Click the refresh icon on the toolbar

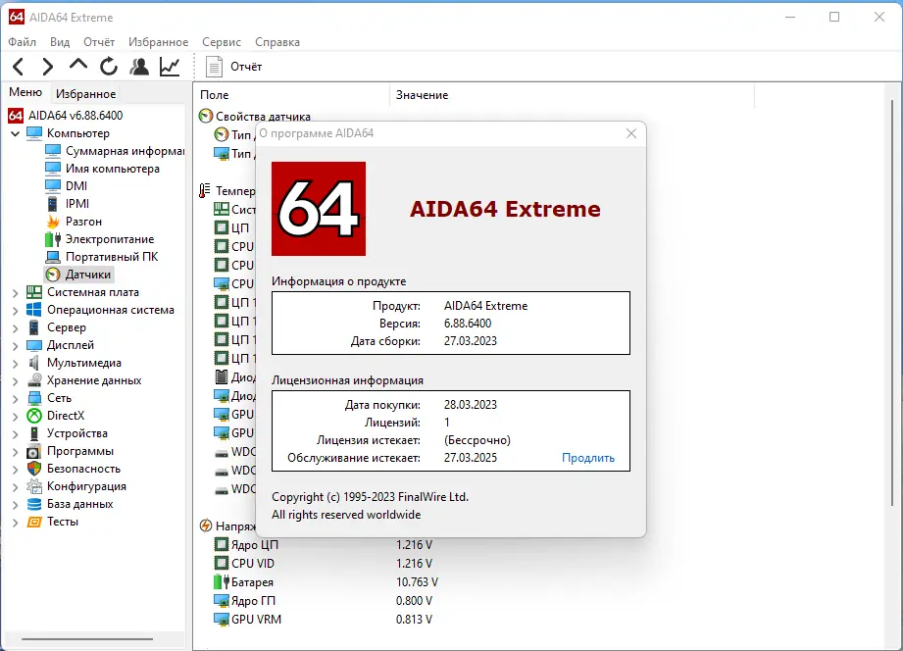point(108,66)
